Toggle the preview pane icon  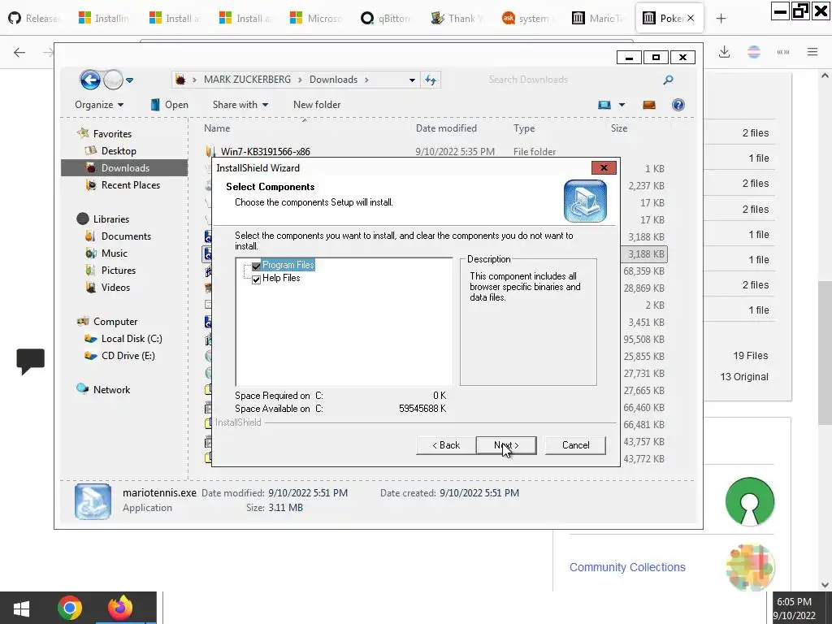[x=649, y=105]
